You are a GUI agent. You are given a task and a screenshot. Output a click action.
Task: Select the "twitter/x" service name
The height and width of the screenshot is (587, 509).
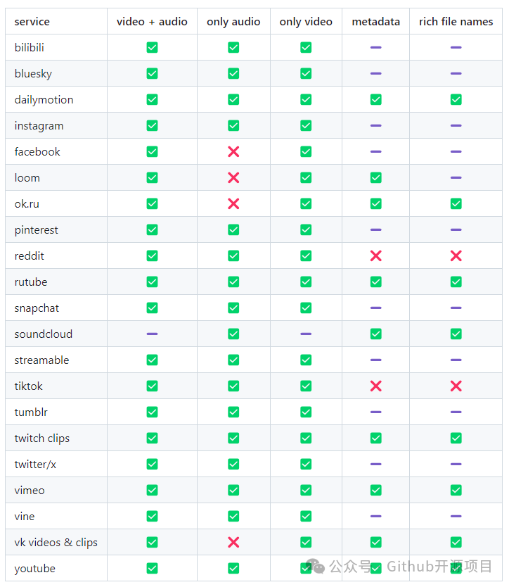35,465
